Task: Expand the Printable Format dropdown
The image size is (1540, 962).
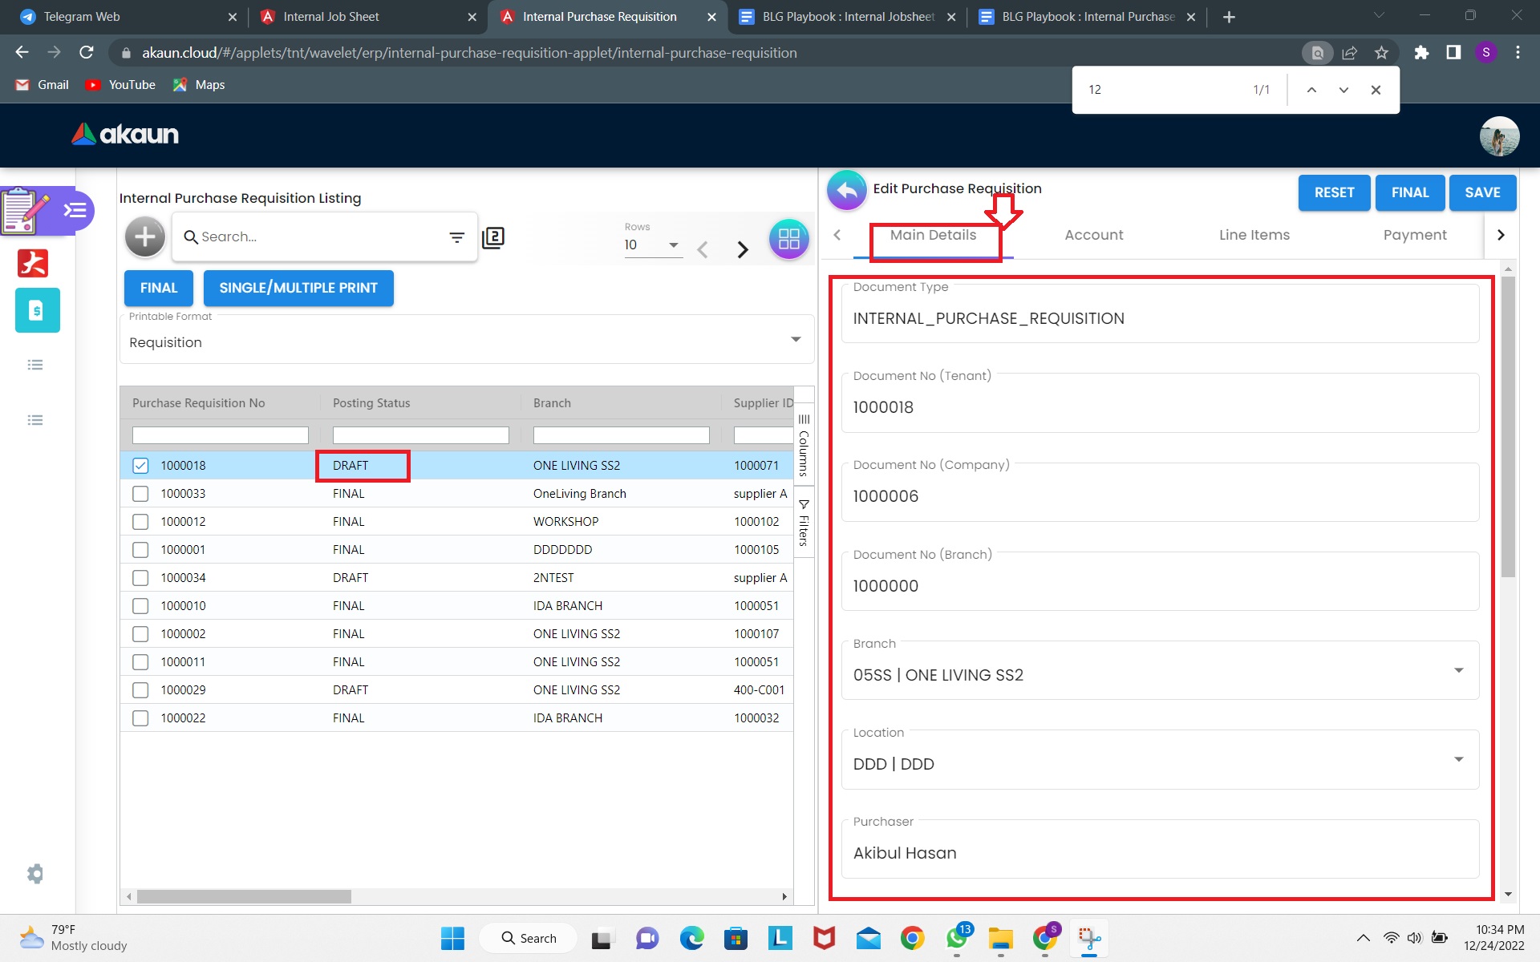Action: [x=796, y=340]
